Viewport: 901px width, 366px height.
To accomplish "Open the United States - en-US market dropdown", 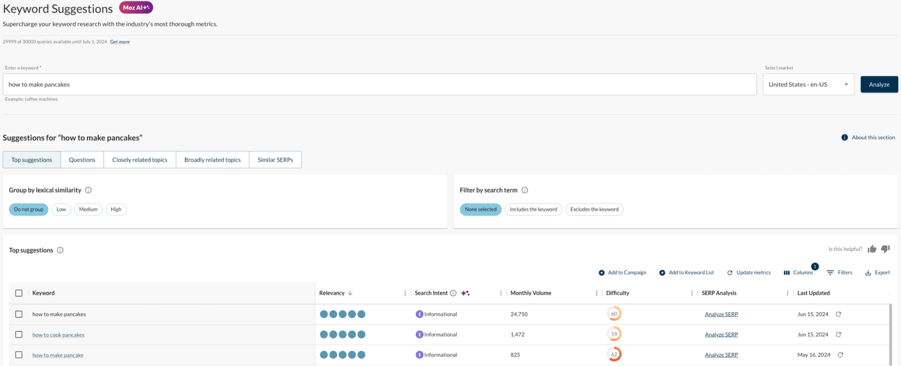I will [x=809, y=85].
